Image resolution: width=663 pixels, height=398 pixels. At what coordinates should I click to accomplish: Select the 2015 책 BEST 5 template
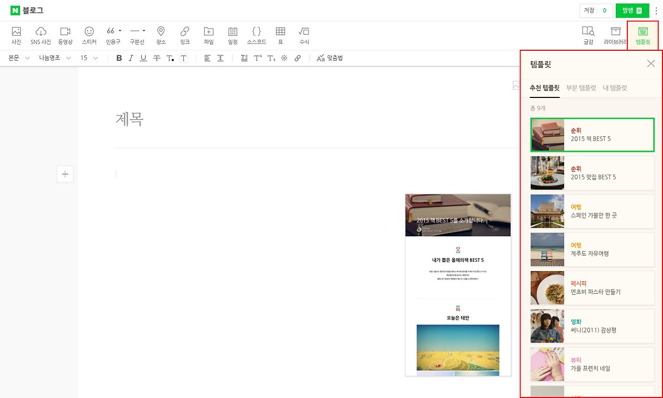(593, 135)
